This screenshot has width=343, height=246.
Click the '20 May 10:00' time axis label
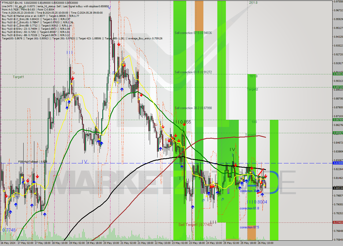coord(111,243)
